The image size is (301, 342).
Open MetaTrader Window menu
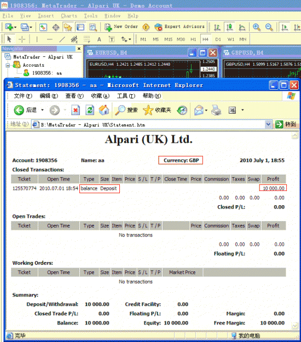112,16
